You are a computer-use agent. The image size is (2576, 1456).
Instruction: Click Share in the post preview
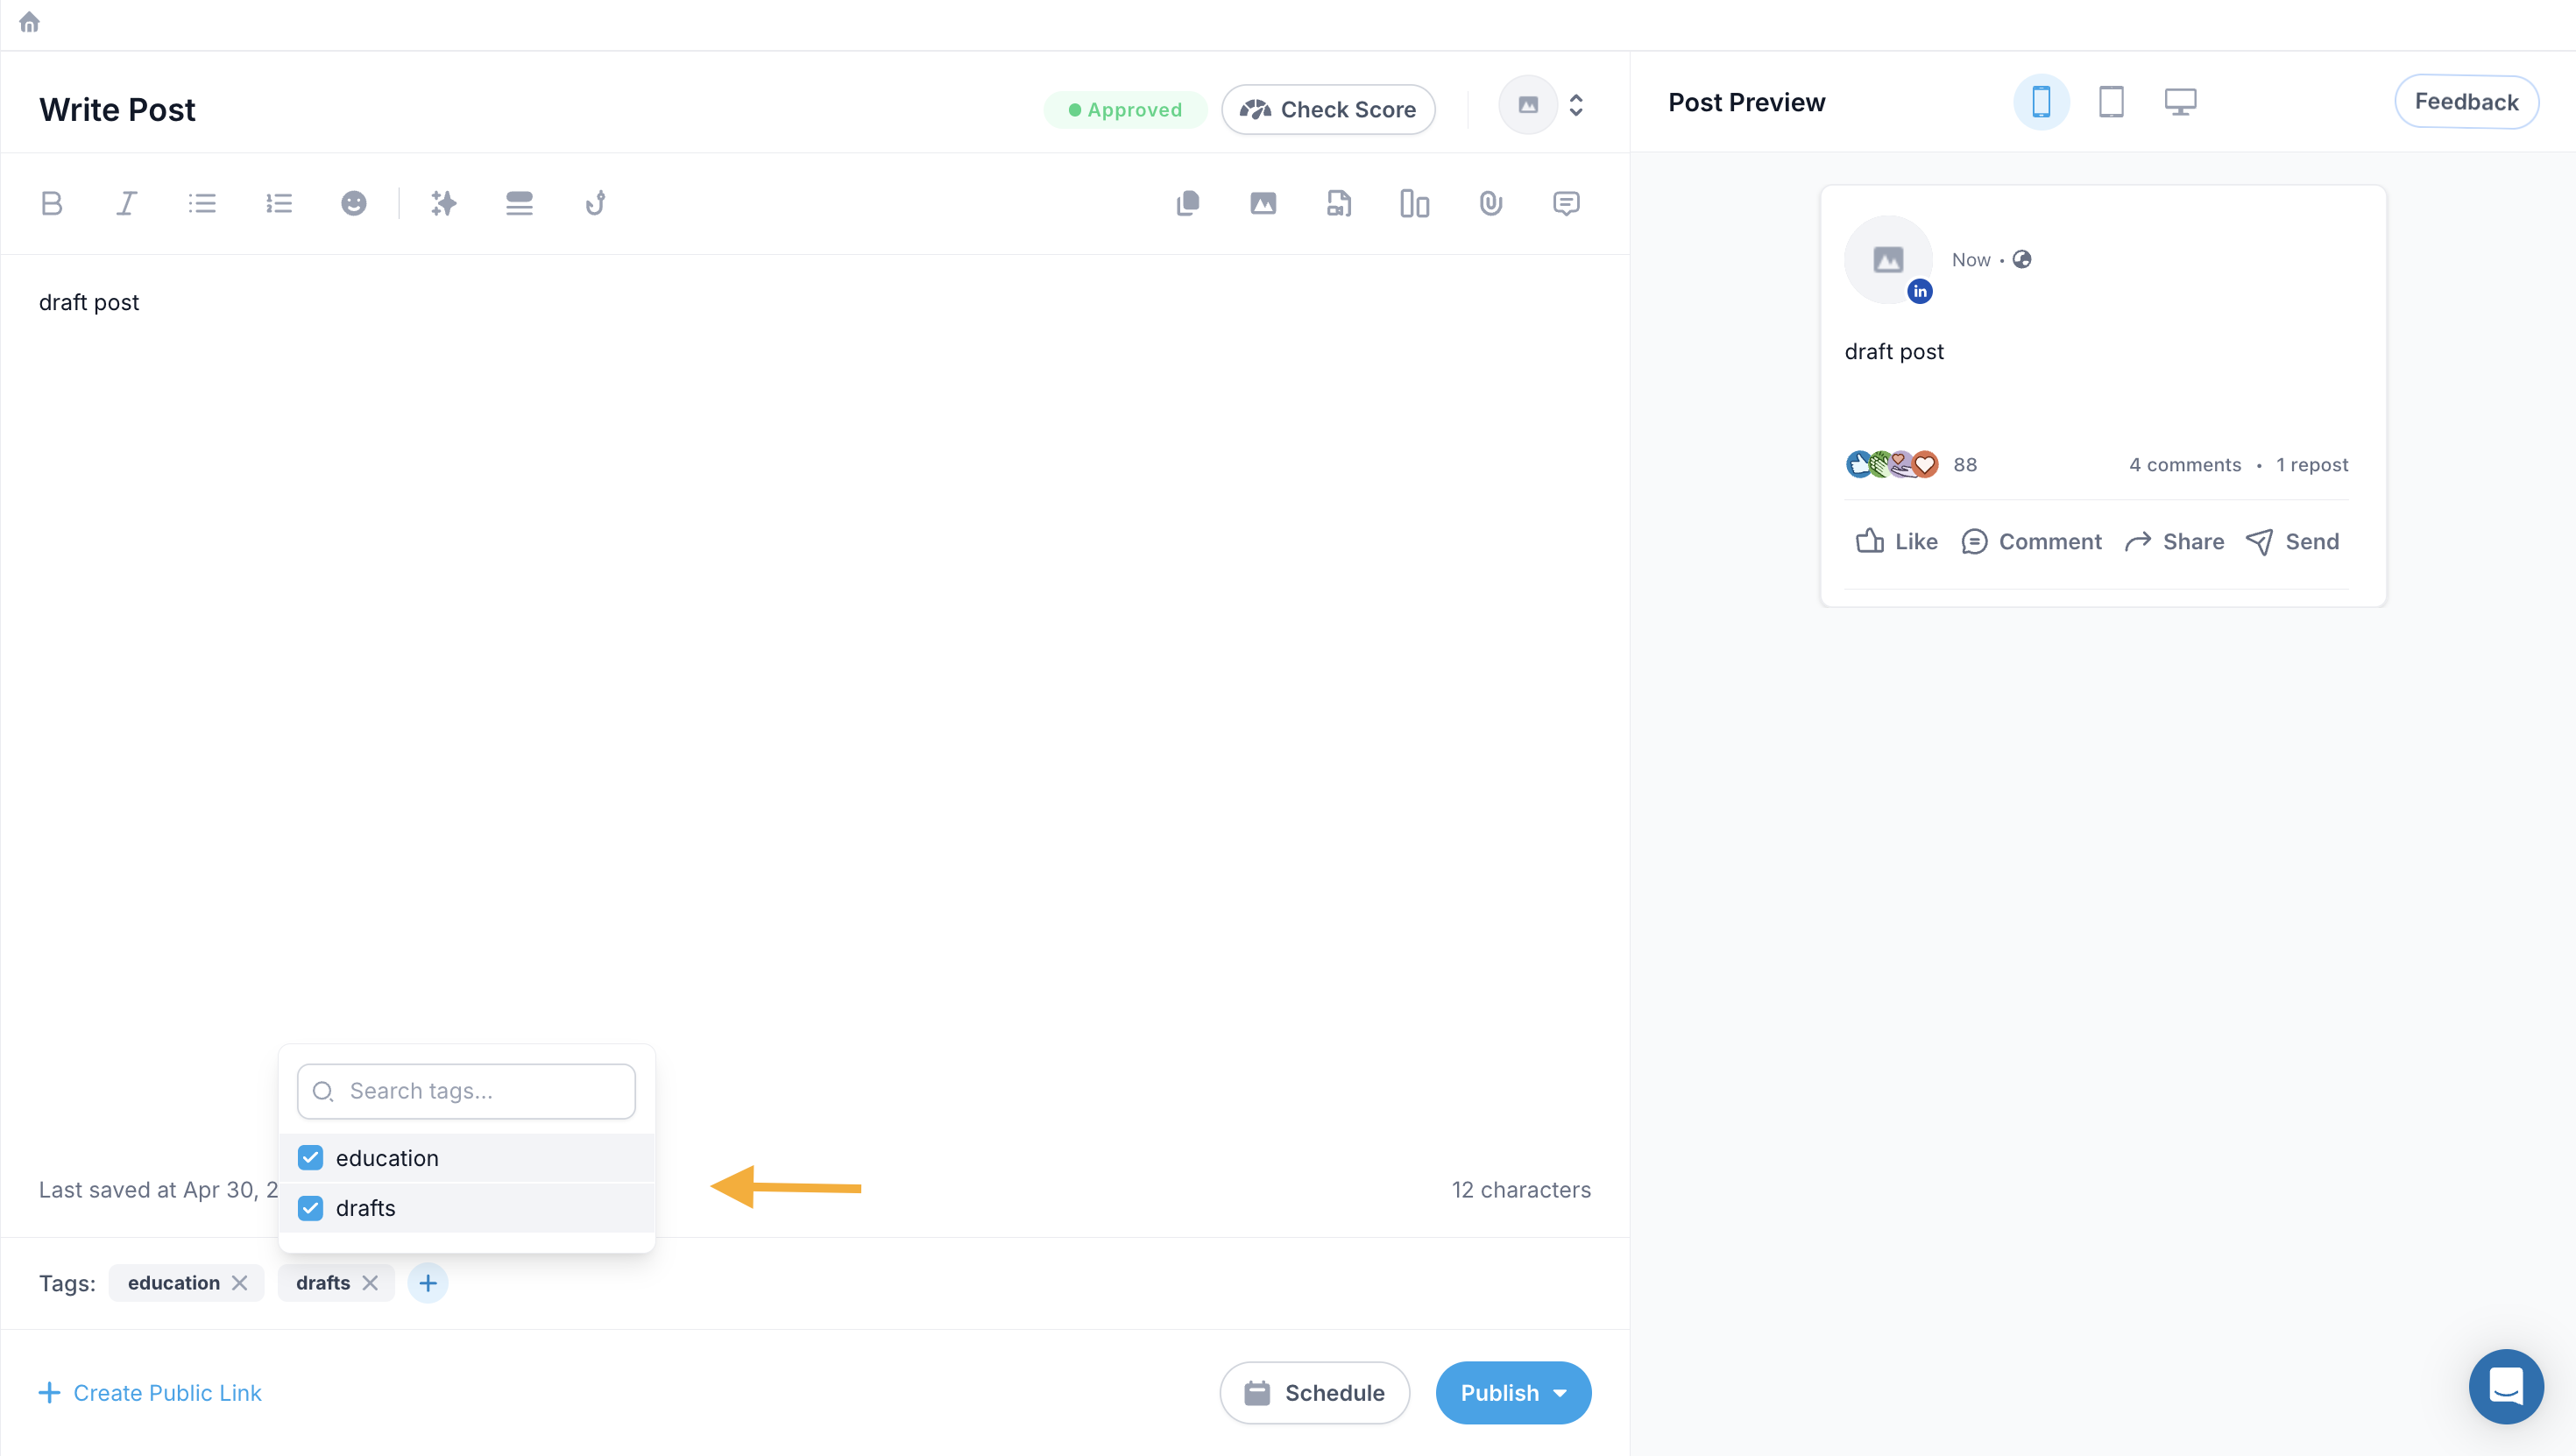pyautogui.click(x=2174, y=541)
